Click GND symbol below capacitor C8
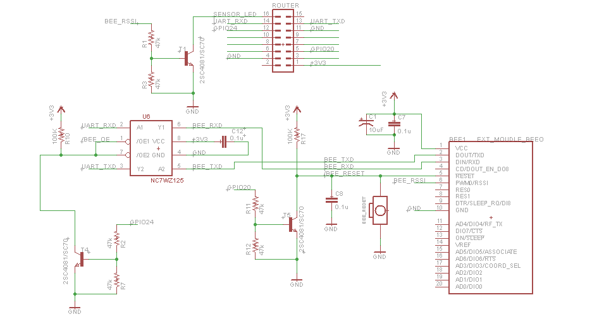 (331, 227)
